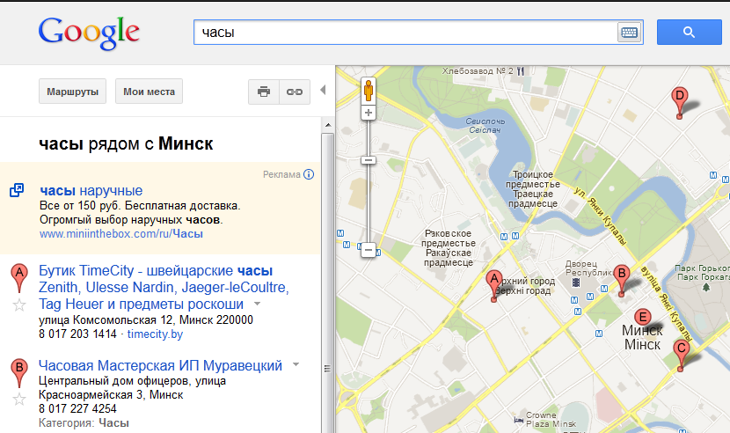Click the Crowne Plaza Minsk hotel icon
The image size is (730, 433).
(x=519, y=420)
